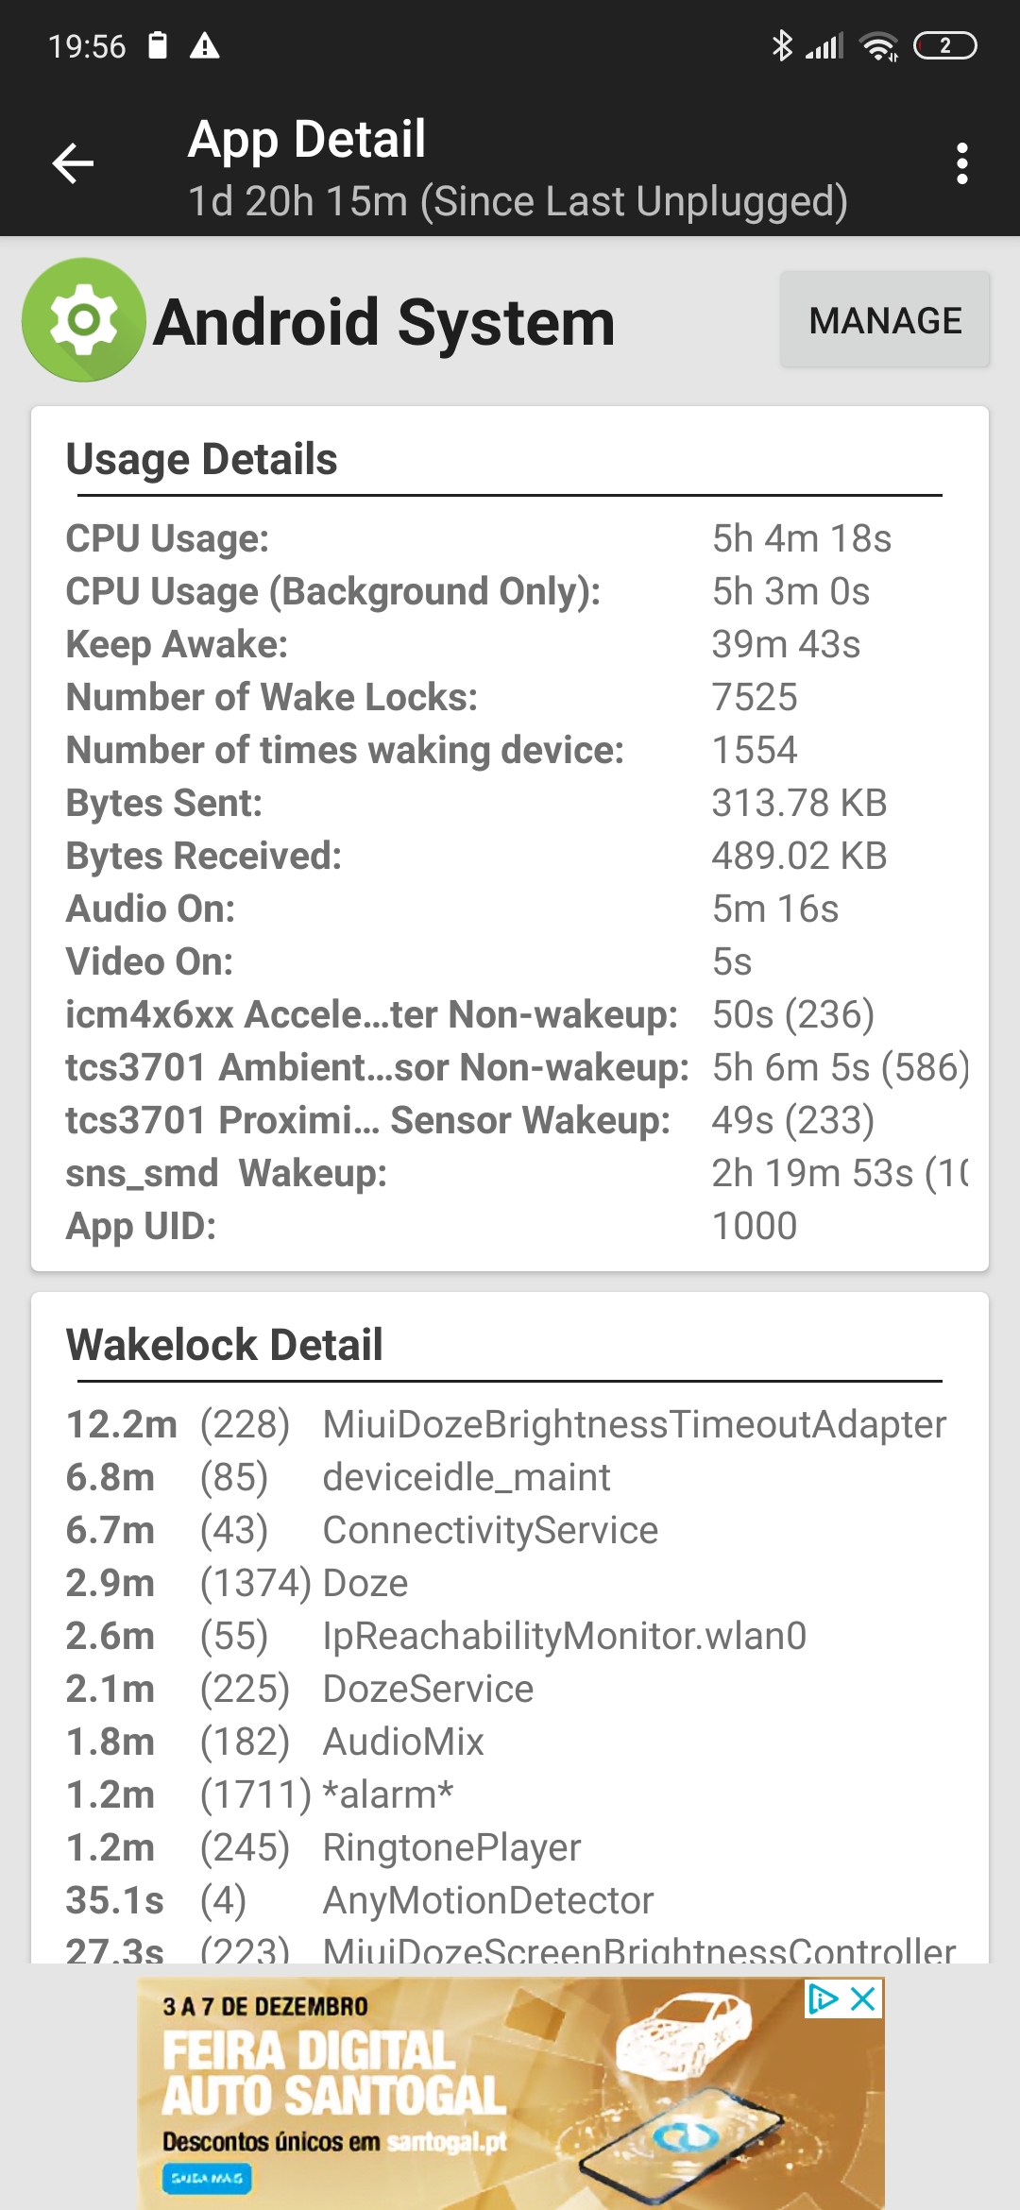
Task: Tap the App Detail title subtitle text
Action: point(518,201)
